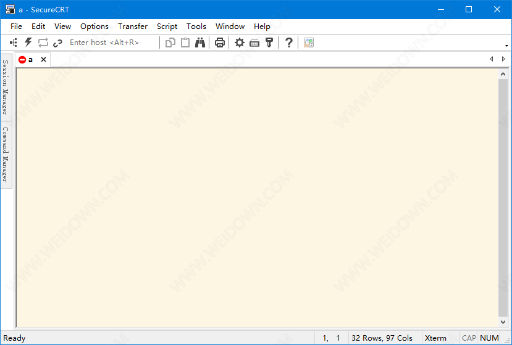This screenshot has height=345, width=512.
Task: Close the session tab a
Action: 43,60
